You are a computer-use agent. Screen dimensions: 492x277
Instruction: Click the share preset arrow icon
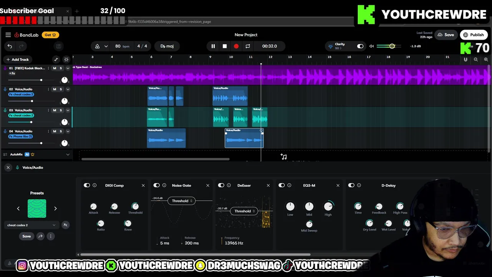[x=40, y=236]
